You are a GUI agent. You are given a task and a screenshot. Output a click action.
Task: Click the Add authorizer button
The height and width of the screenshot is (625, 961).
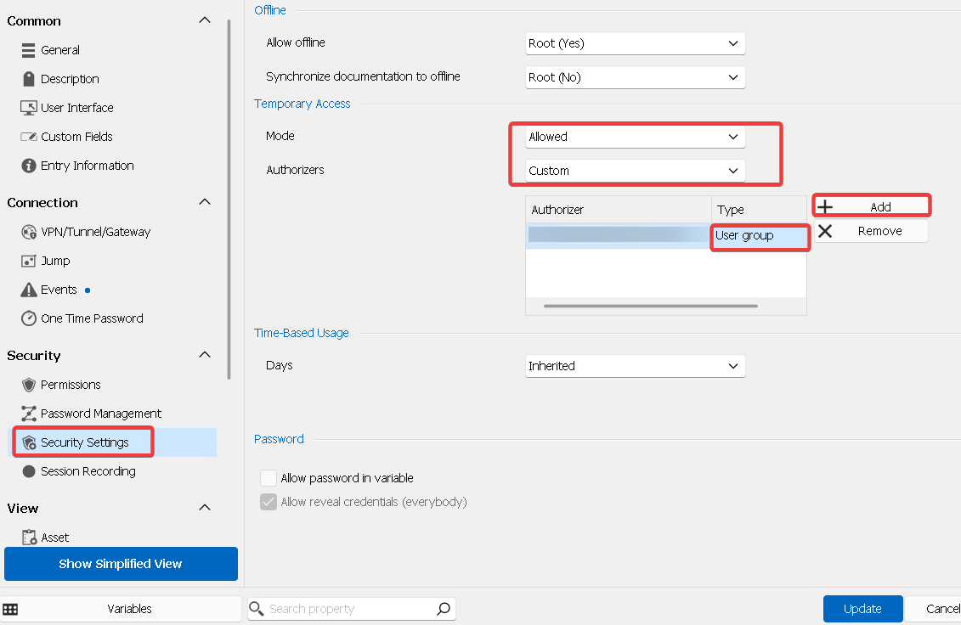click(872, 206)
